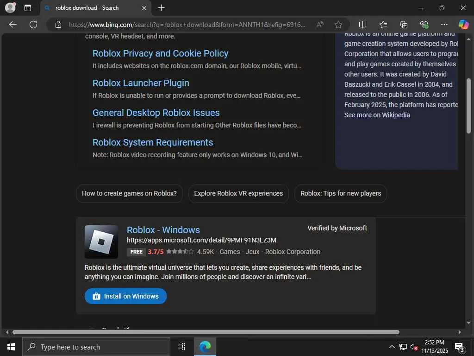Click the Roblox app logo thumbnail

coord(101,242)
